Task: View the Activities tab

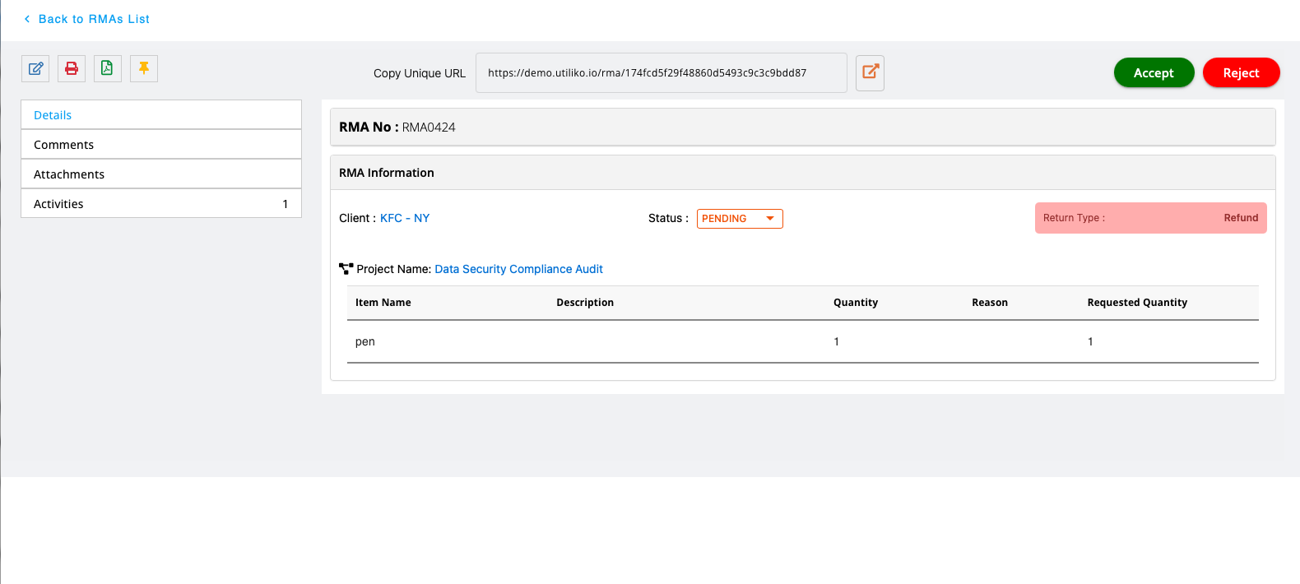Action: click(x=160, y=204)
